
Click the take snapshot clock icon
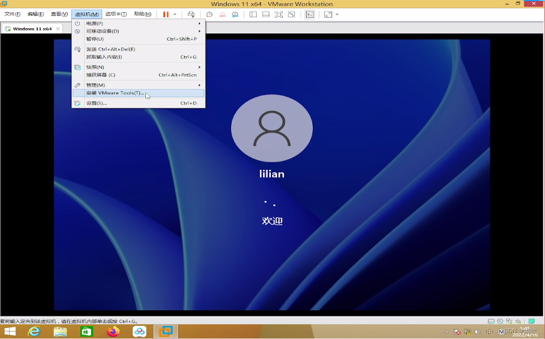pyautogui.click(x=209, y=14)
